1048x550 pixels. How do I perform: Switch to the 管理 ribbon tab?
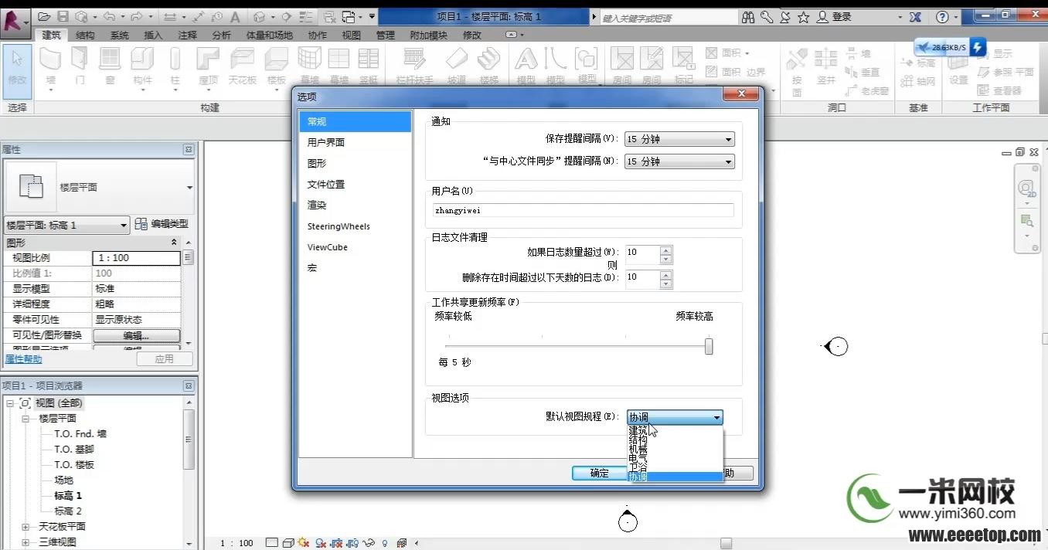pyautogui.click(x=386, y=35)
